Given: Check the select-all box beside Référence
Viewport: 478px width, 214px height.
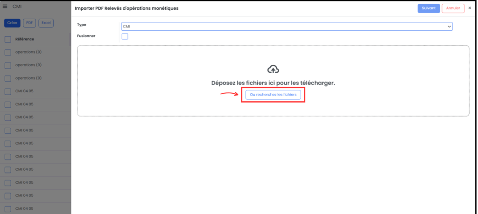Looking at the screenshot, I should click(8, 39).
